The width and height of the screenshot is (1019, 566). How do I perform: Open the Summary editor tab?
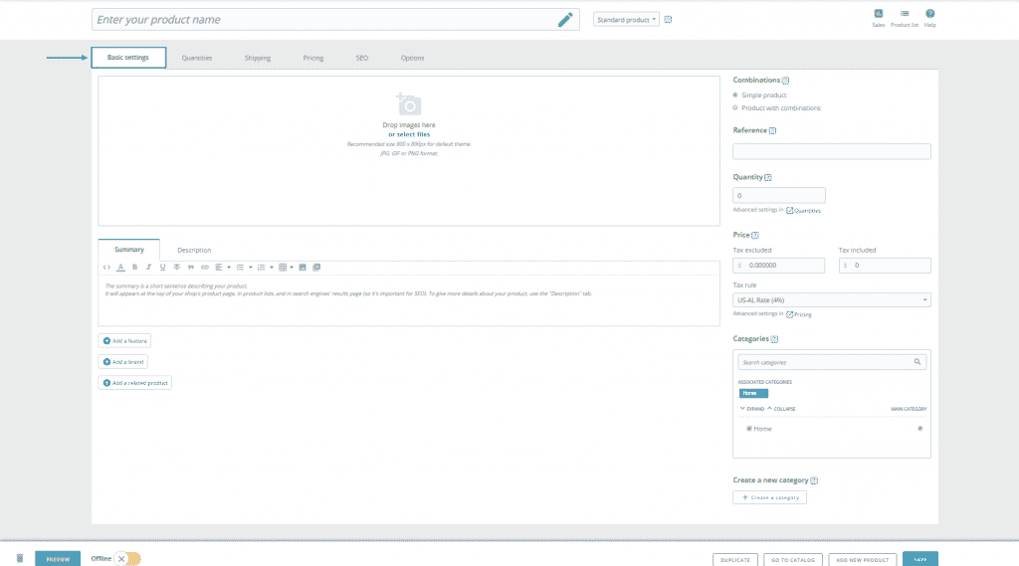coord(128,250)
